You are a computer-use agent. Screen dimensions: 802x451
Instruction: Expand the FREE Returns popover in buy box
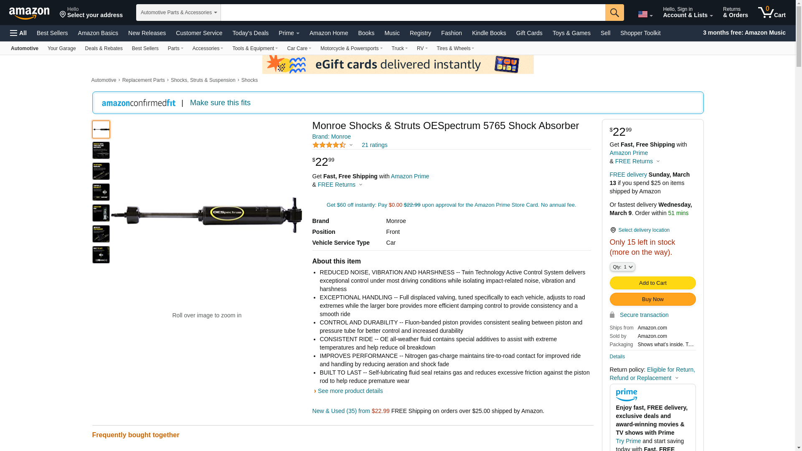(x=638, y=161)
